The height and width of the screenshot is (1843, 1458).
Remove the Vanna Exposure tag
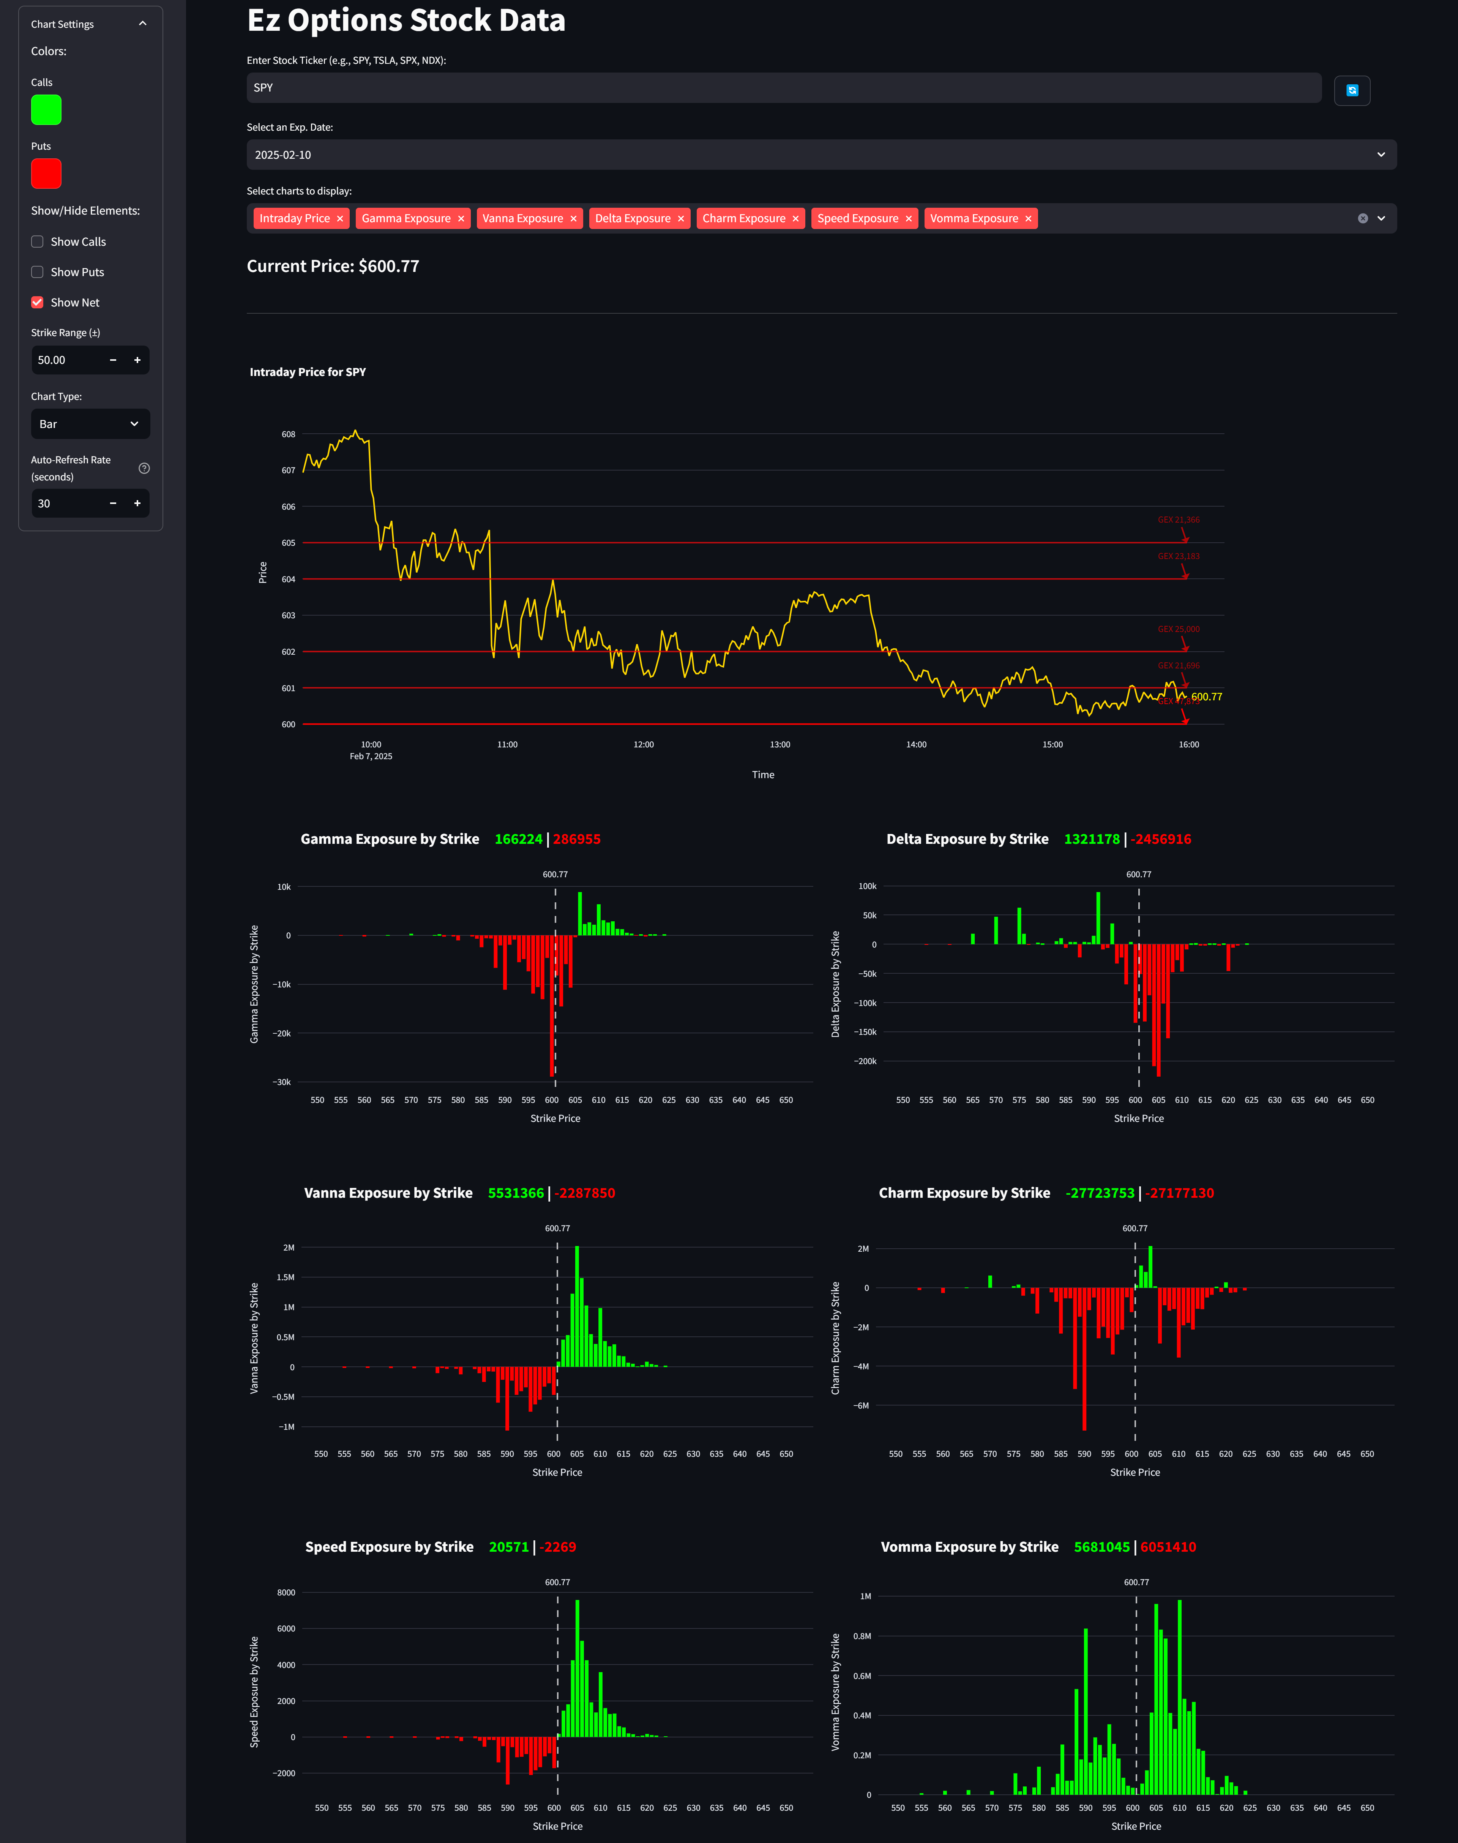[574, 218]
